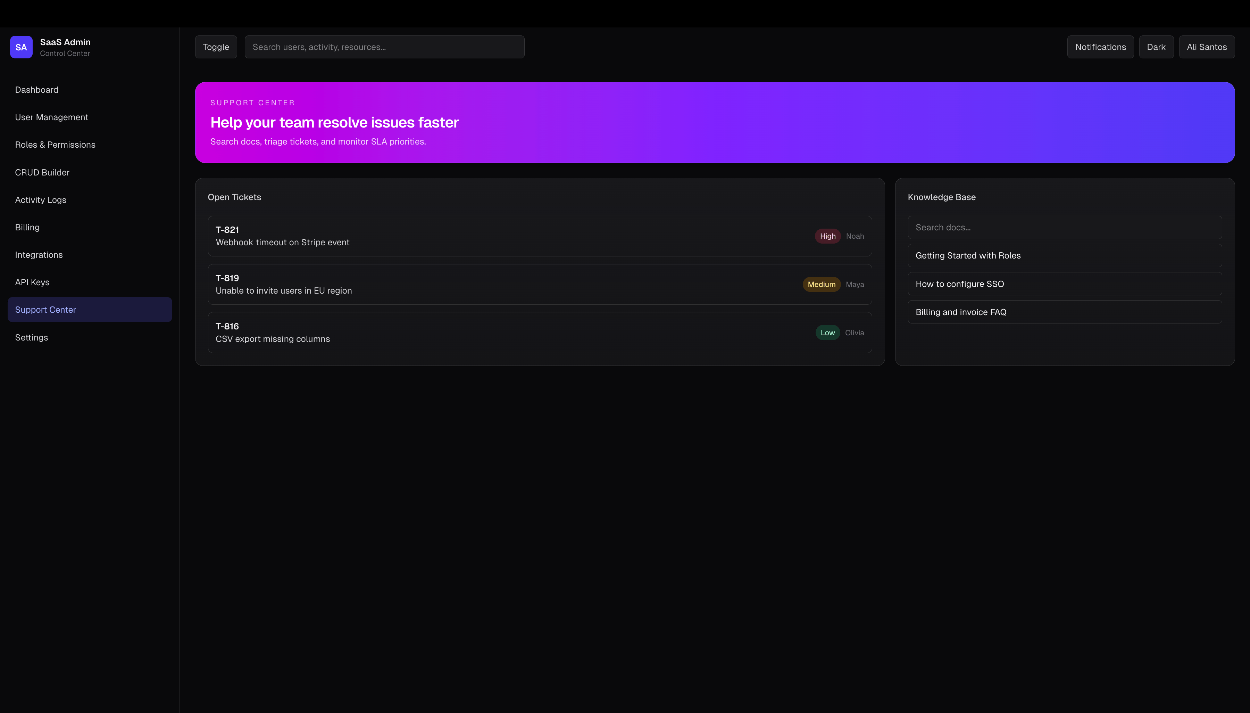Focus the users, activity, resources search box
The height and width of the screenshot is (713, 1250).
pyautogui.click(x=384, y=47)
